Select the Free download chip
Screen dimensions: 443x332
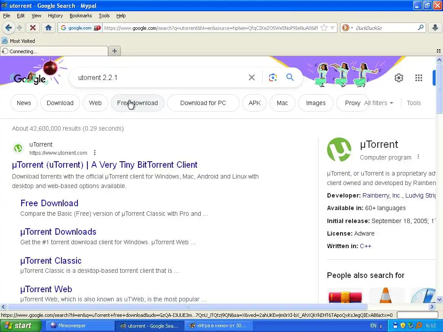click(x=137, y=103)
